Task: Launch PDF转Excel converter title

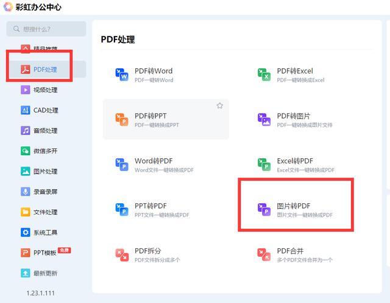Action: click(x=295, y=71)
